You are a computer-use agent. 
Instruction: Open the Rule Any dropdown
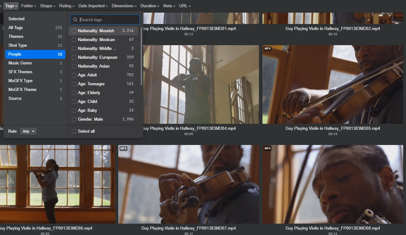(x=28, y=131)
